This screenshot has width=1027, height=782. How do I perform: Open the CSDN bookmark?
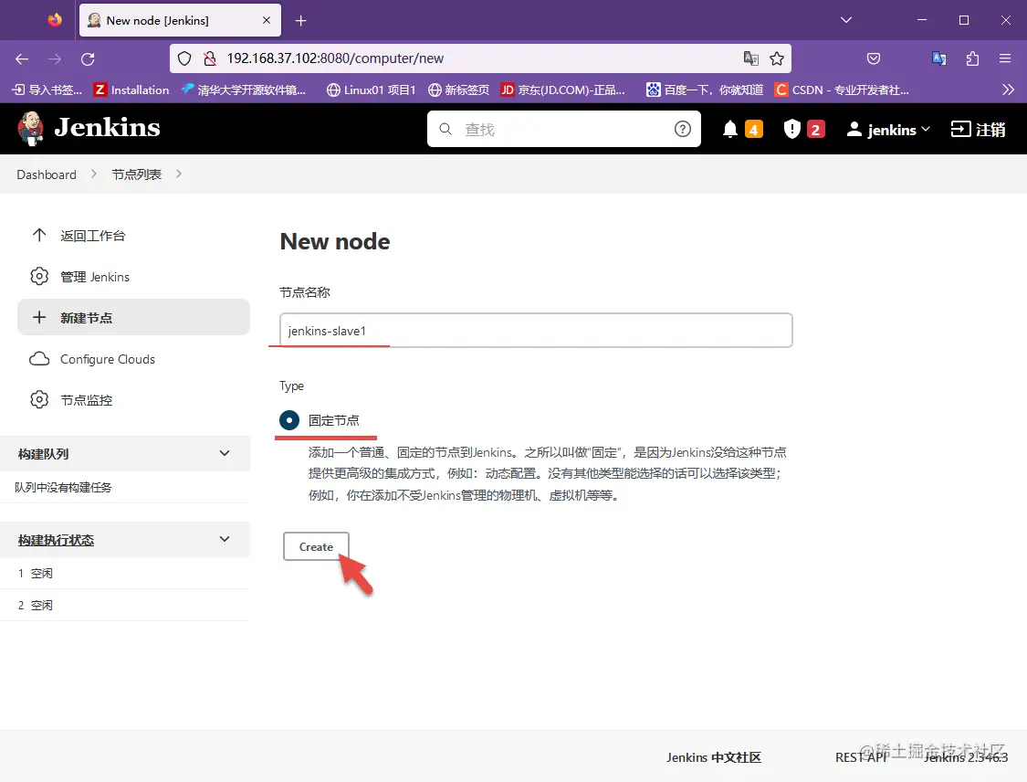coord(842,90)
